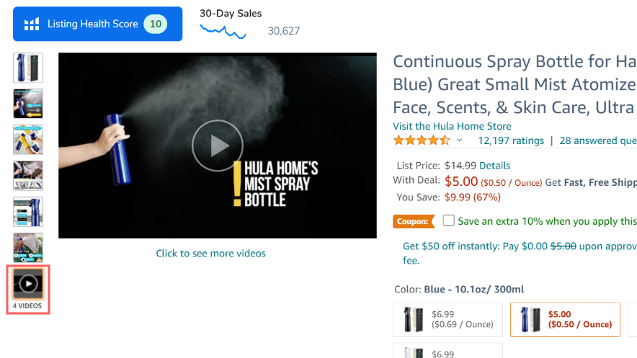
Task: Open the 4 Videos thumbnail
Action: (x=28, y=284)
